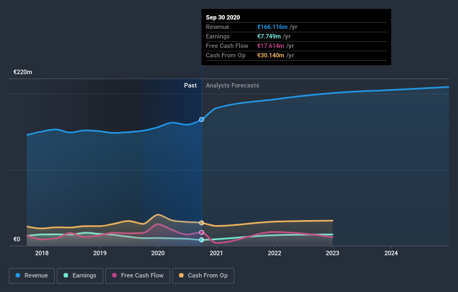This screenshot has width=458, height=292.
Task: Click the blue Revenue data point marker
Action: (x=201, y=120)
